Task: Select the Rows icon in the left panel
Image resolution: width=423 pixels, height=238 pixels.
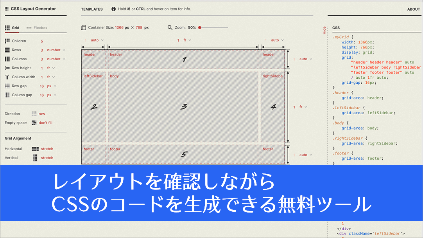Action: [x=7, y=50]
